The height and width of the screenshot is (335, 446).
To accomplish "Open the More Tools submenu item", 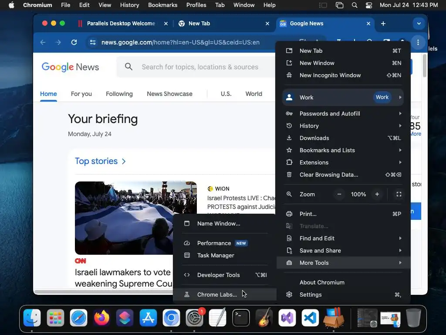I will pyautogui.click(x=344, y=263).
